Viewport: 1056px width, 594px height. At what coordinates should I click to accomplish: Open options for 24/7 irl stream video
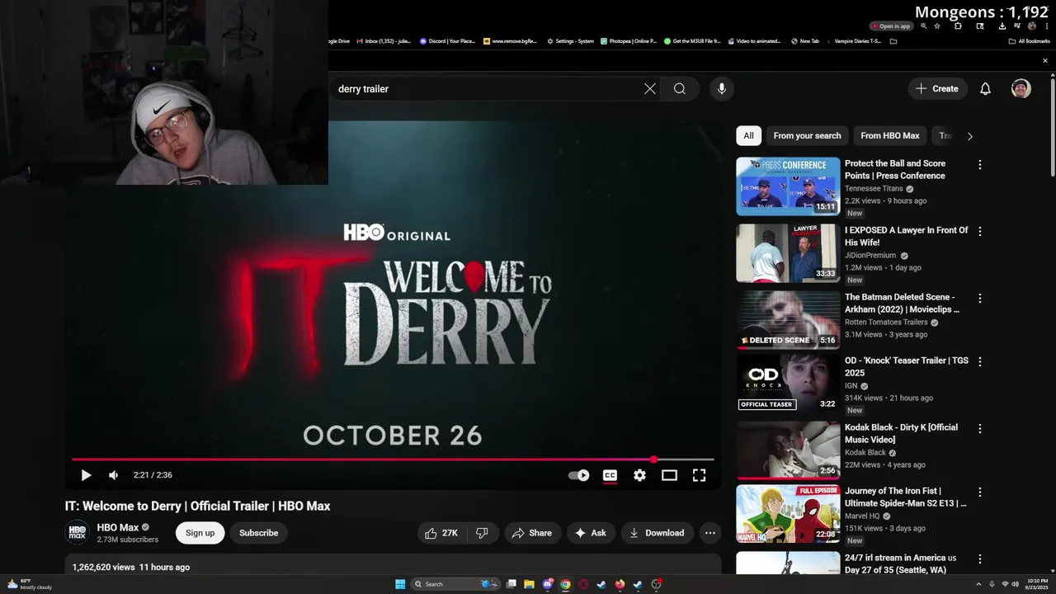980,559
